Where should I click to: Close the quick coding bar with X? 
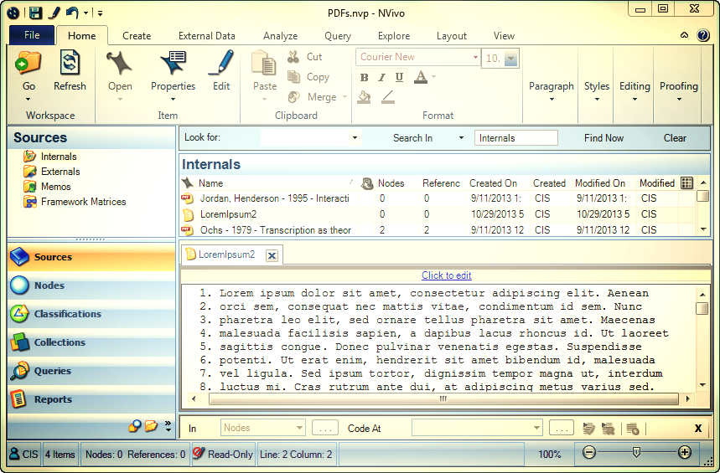698,428
